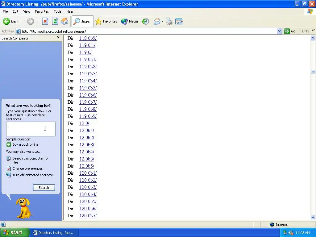Click the tray network connection icon

click(x=291, y=233)
